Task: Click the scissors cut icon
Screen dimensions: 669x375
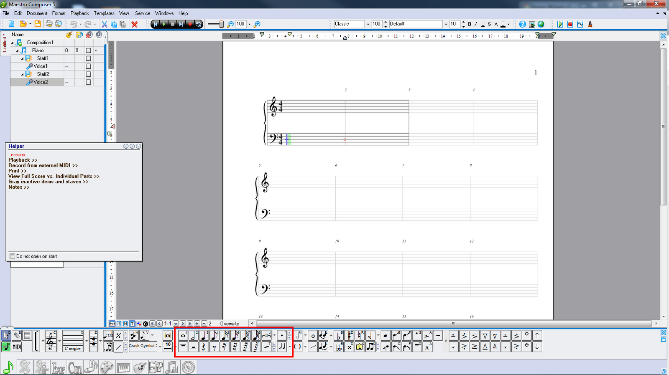Action: point(105,24)
